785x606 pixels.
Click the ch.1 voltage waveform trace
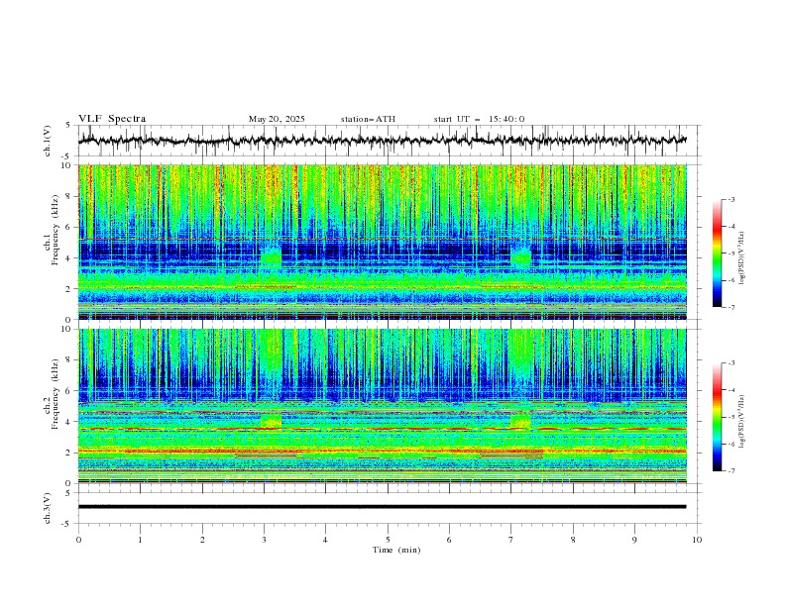382,141
